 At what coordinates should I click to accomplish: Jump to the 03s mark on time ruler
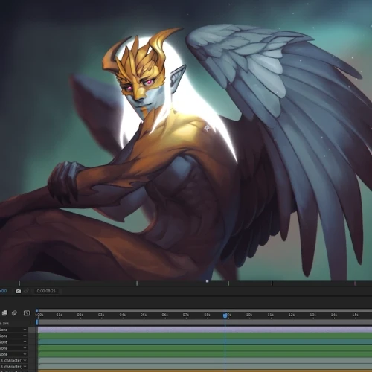101,315
